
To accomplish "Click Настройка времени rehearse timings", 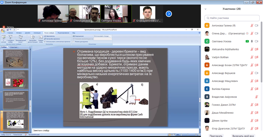I will (52, 39).
